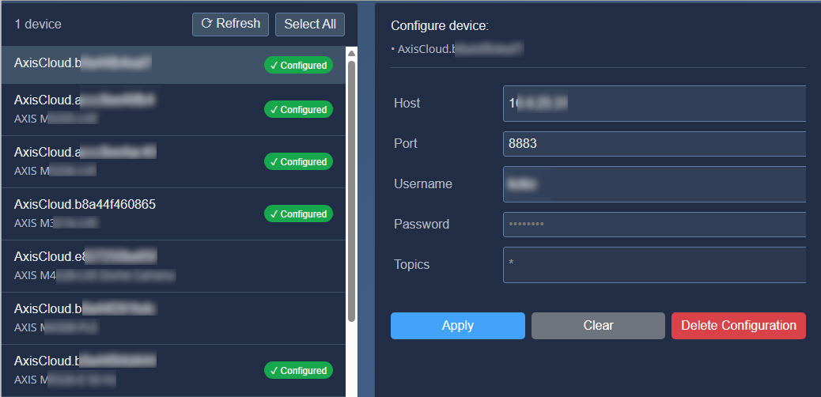821x397 pixels.
Task: Click the Password label
Action: [422, 224]
